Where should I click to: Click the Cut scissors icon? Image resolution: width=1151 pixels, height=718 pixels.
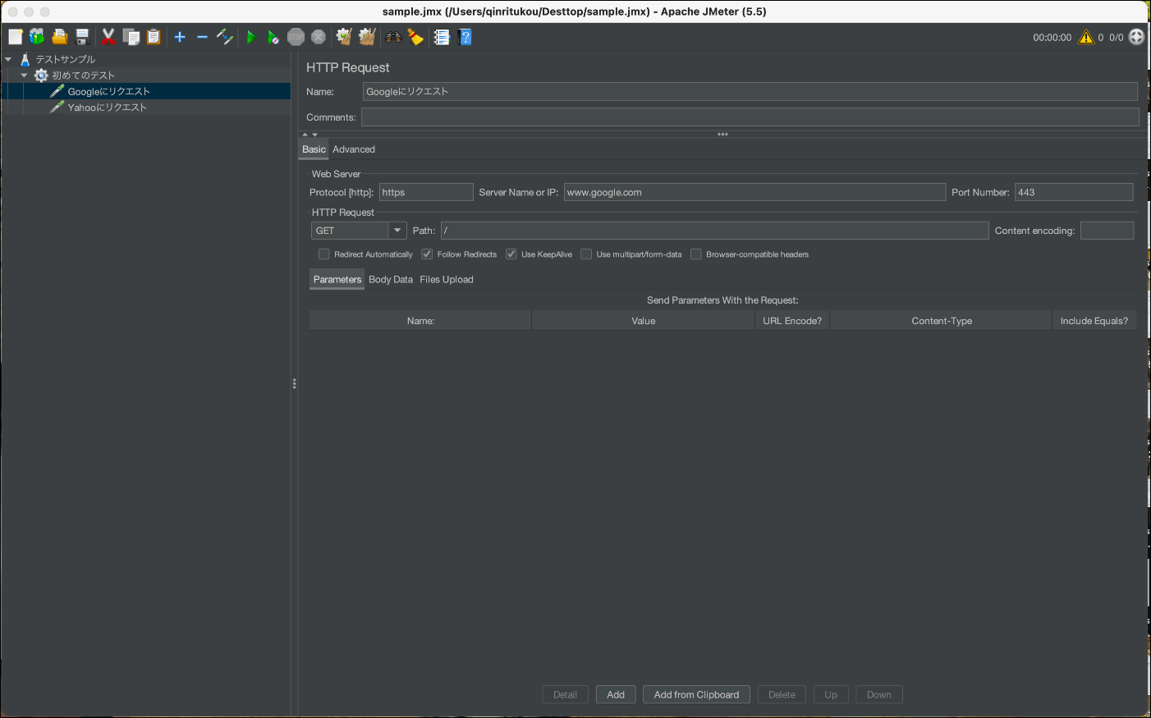coord(108,37)
